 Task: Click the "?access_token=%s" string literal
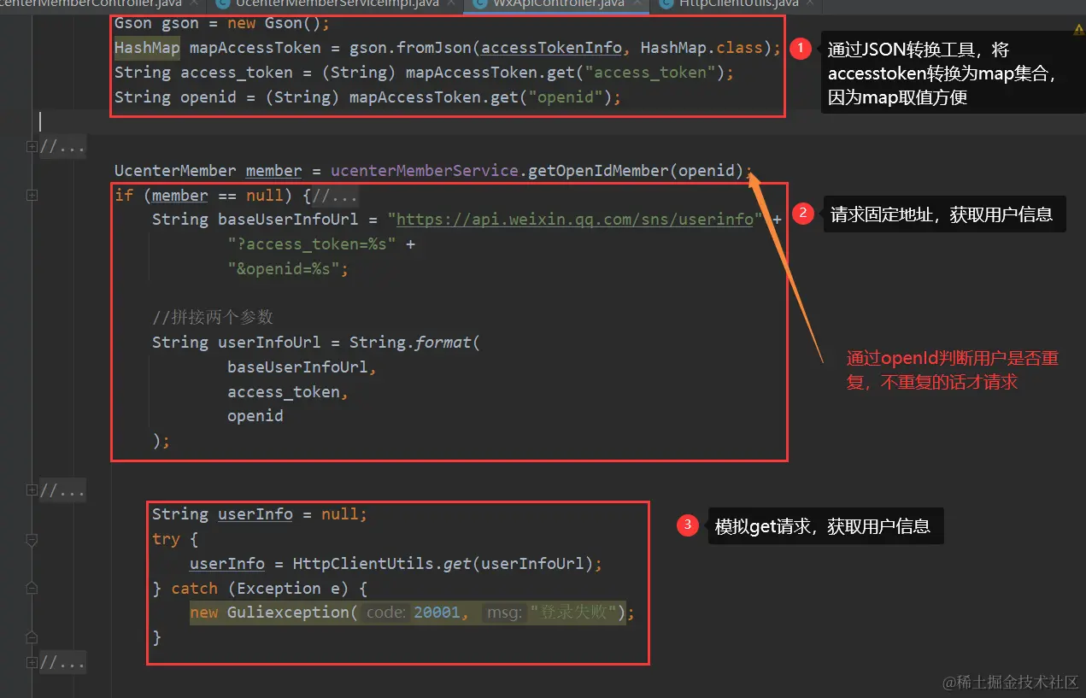(x=312, y=244)
